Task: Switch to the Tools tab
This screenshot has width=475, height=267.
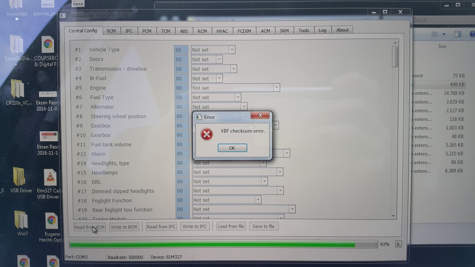Action: pos(304,30)
